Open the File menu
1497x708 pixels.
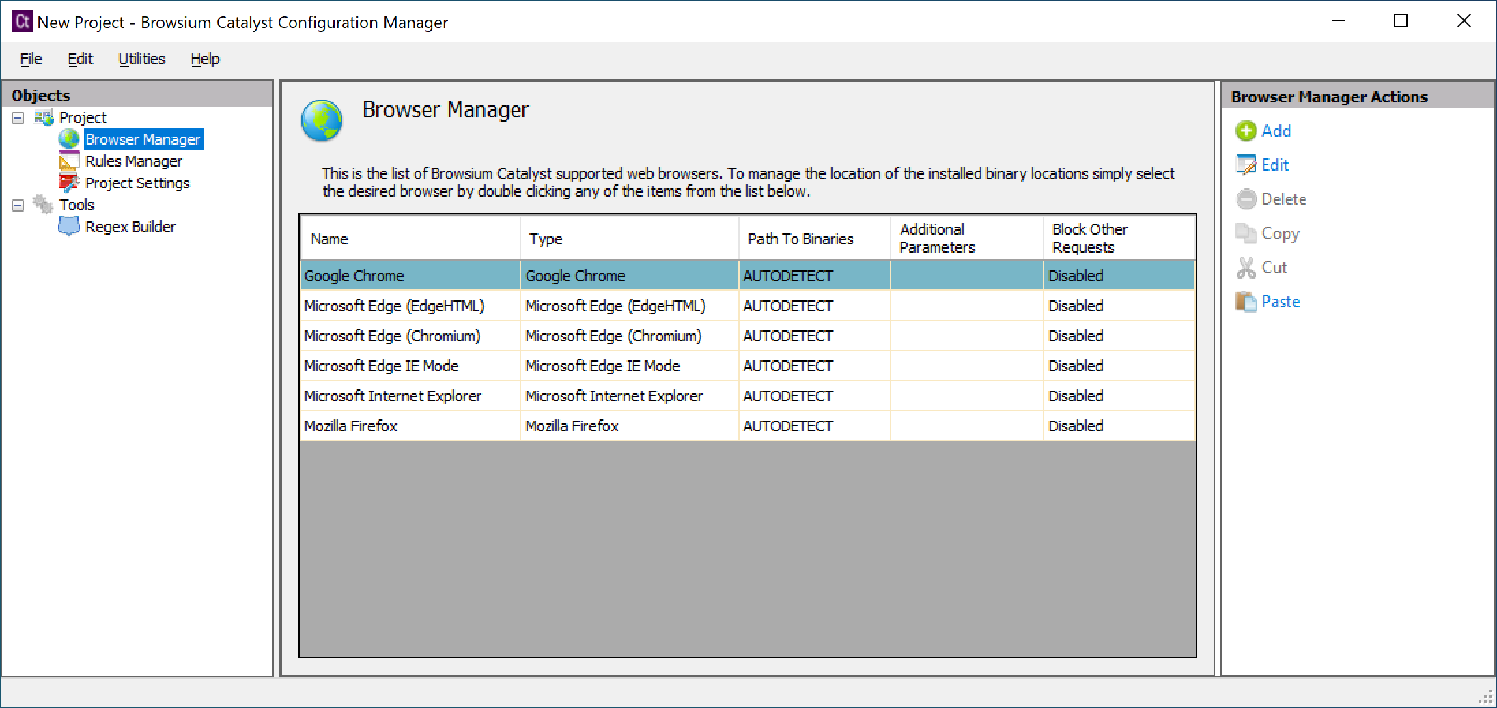pos(30,59)
